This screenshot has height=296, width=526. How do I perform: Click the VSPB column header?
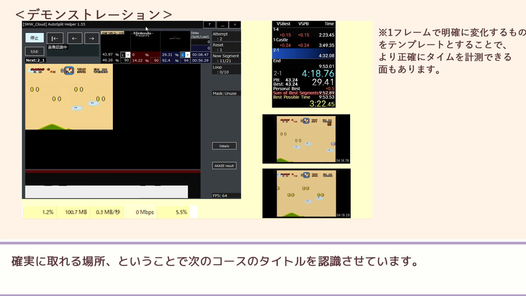(304, 24)
